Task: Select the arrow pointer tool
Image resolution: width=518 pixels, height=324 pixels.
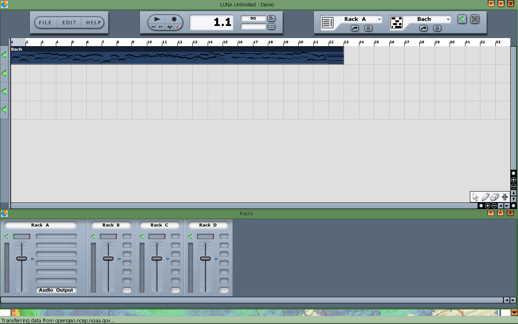Action: (475, 197)
